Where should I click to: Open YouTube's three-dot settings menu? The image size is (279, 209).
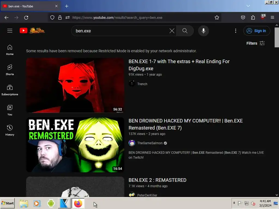coord(236,31)
